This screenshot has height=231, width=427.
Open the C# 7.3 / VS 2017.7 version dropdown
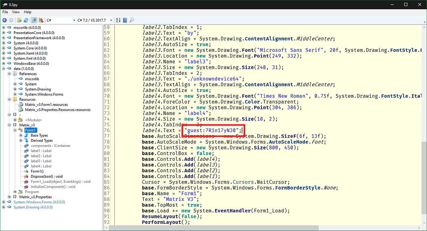[x=111, y=20]
